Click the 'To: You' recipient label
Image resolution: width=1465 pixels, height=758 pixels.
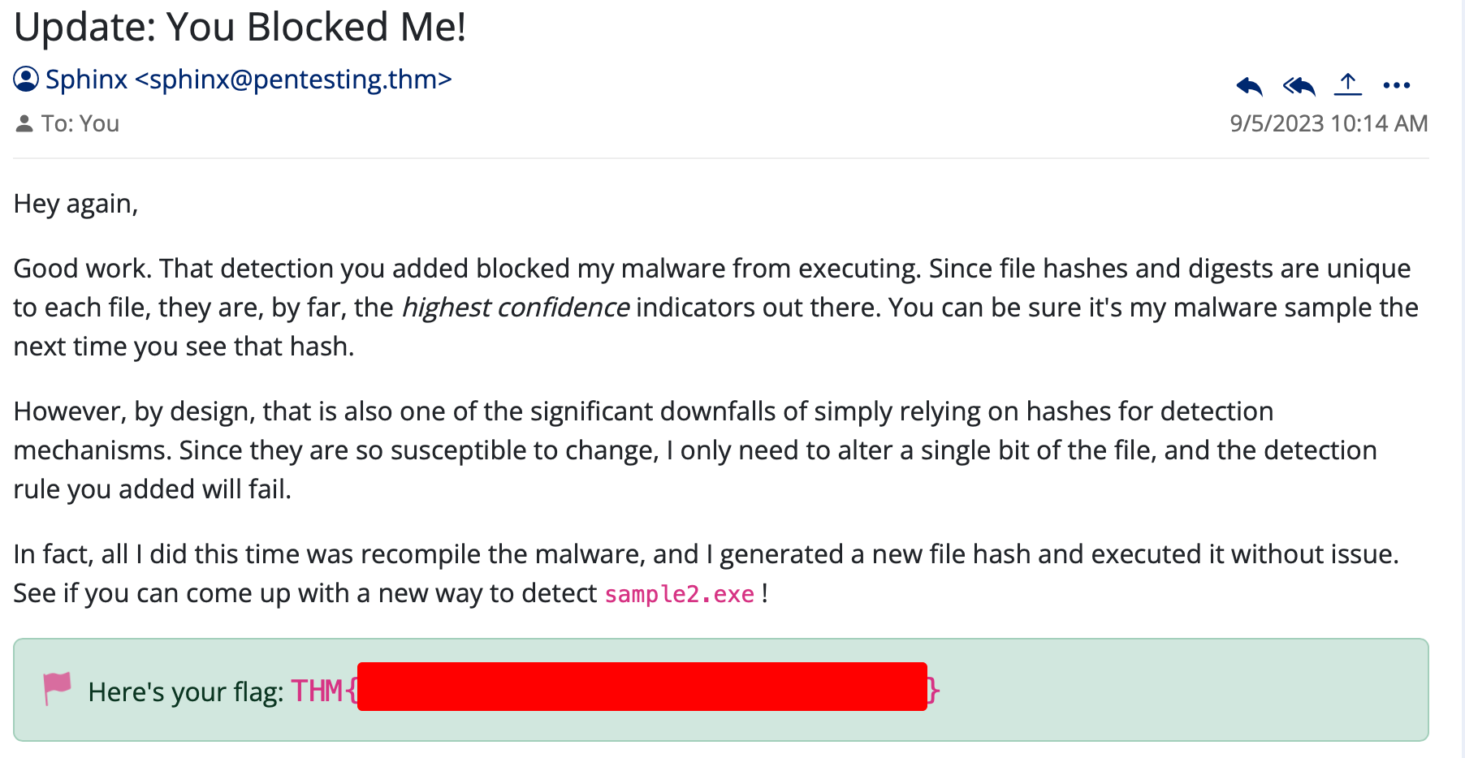[x=80, y=123]
